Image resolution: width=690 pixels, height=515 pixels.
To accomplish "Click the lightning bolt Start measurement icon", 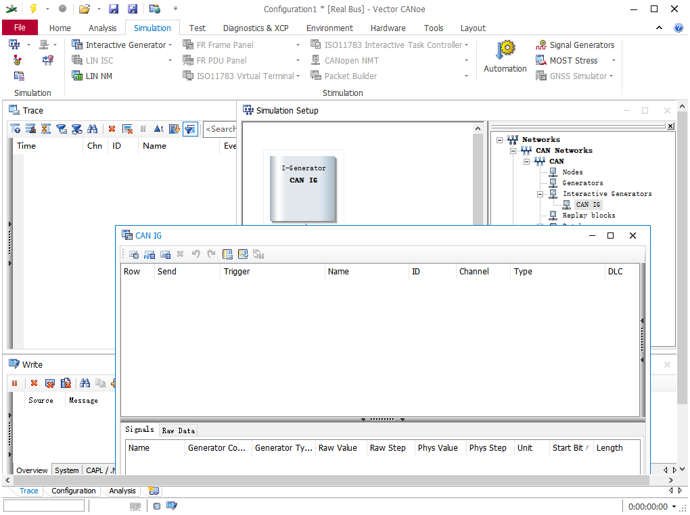I will (33, 9).
